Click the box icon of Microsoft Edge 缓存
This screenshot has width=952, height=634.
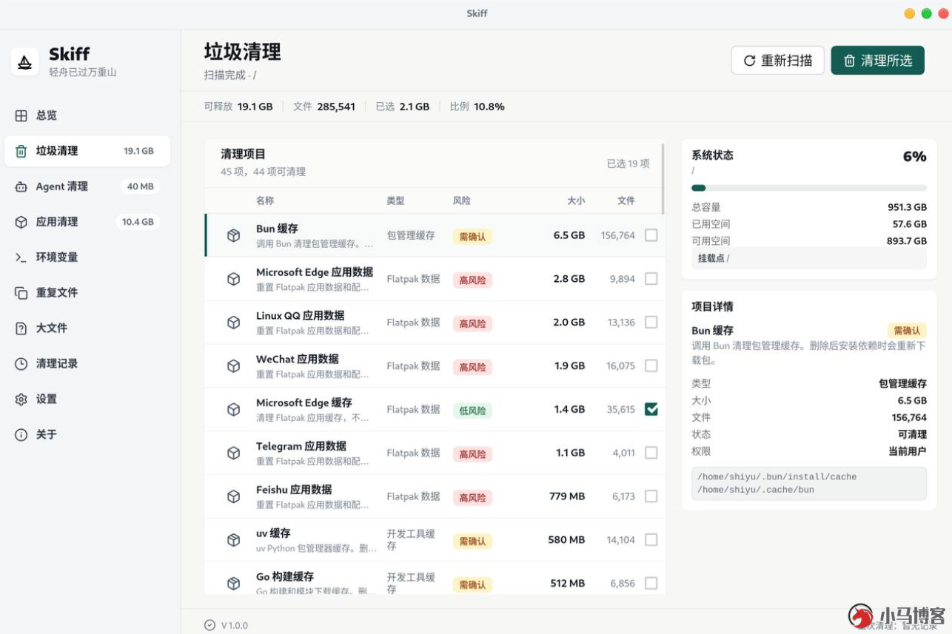233,409
